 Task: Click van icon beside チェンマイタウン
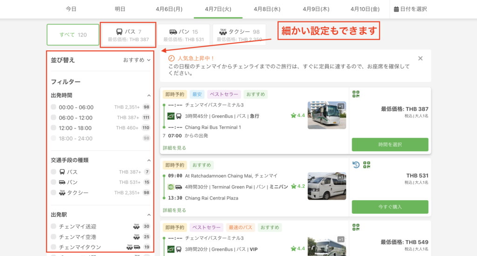coord(137,247)
